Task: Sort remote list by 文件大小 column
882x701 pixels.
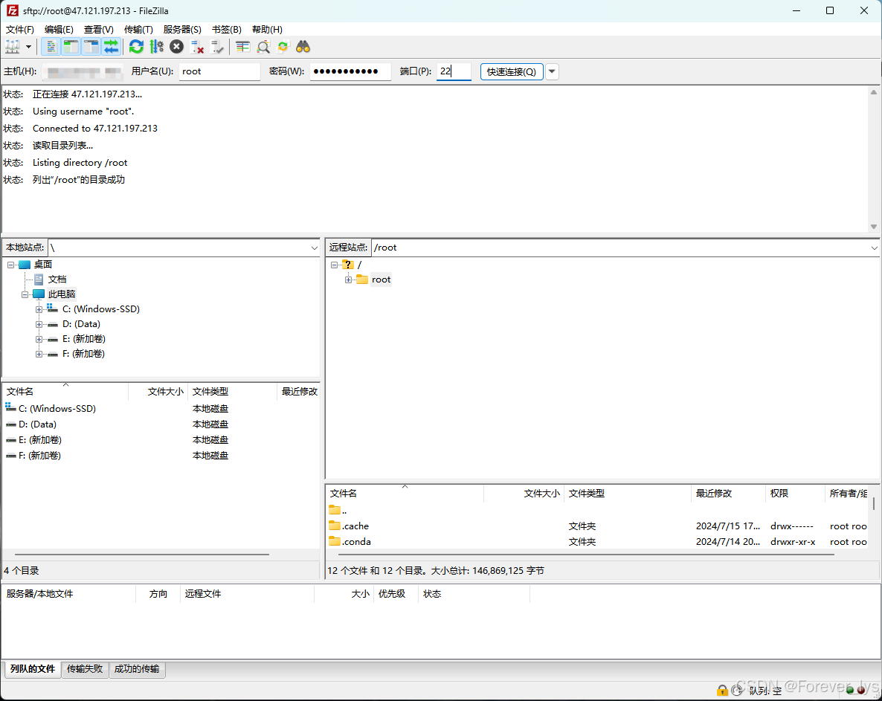Action: [524, 493]
